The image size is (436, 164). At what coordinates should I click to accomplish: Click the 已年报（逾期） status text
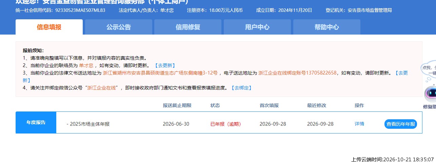pos(226,124)
